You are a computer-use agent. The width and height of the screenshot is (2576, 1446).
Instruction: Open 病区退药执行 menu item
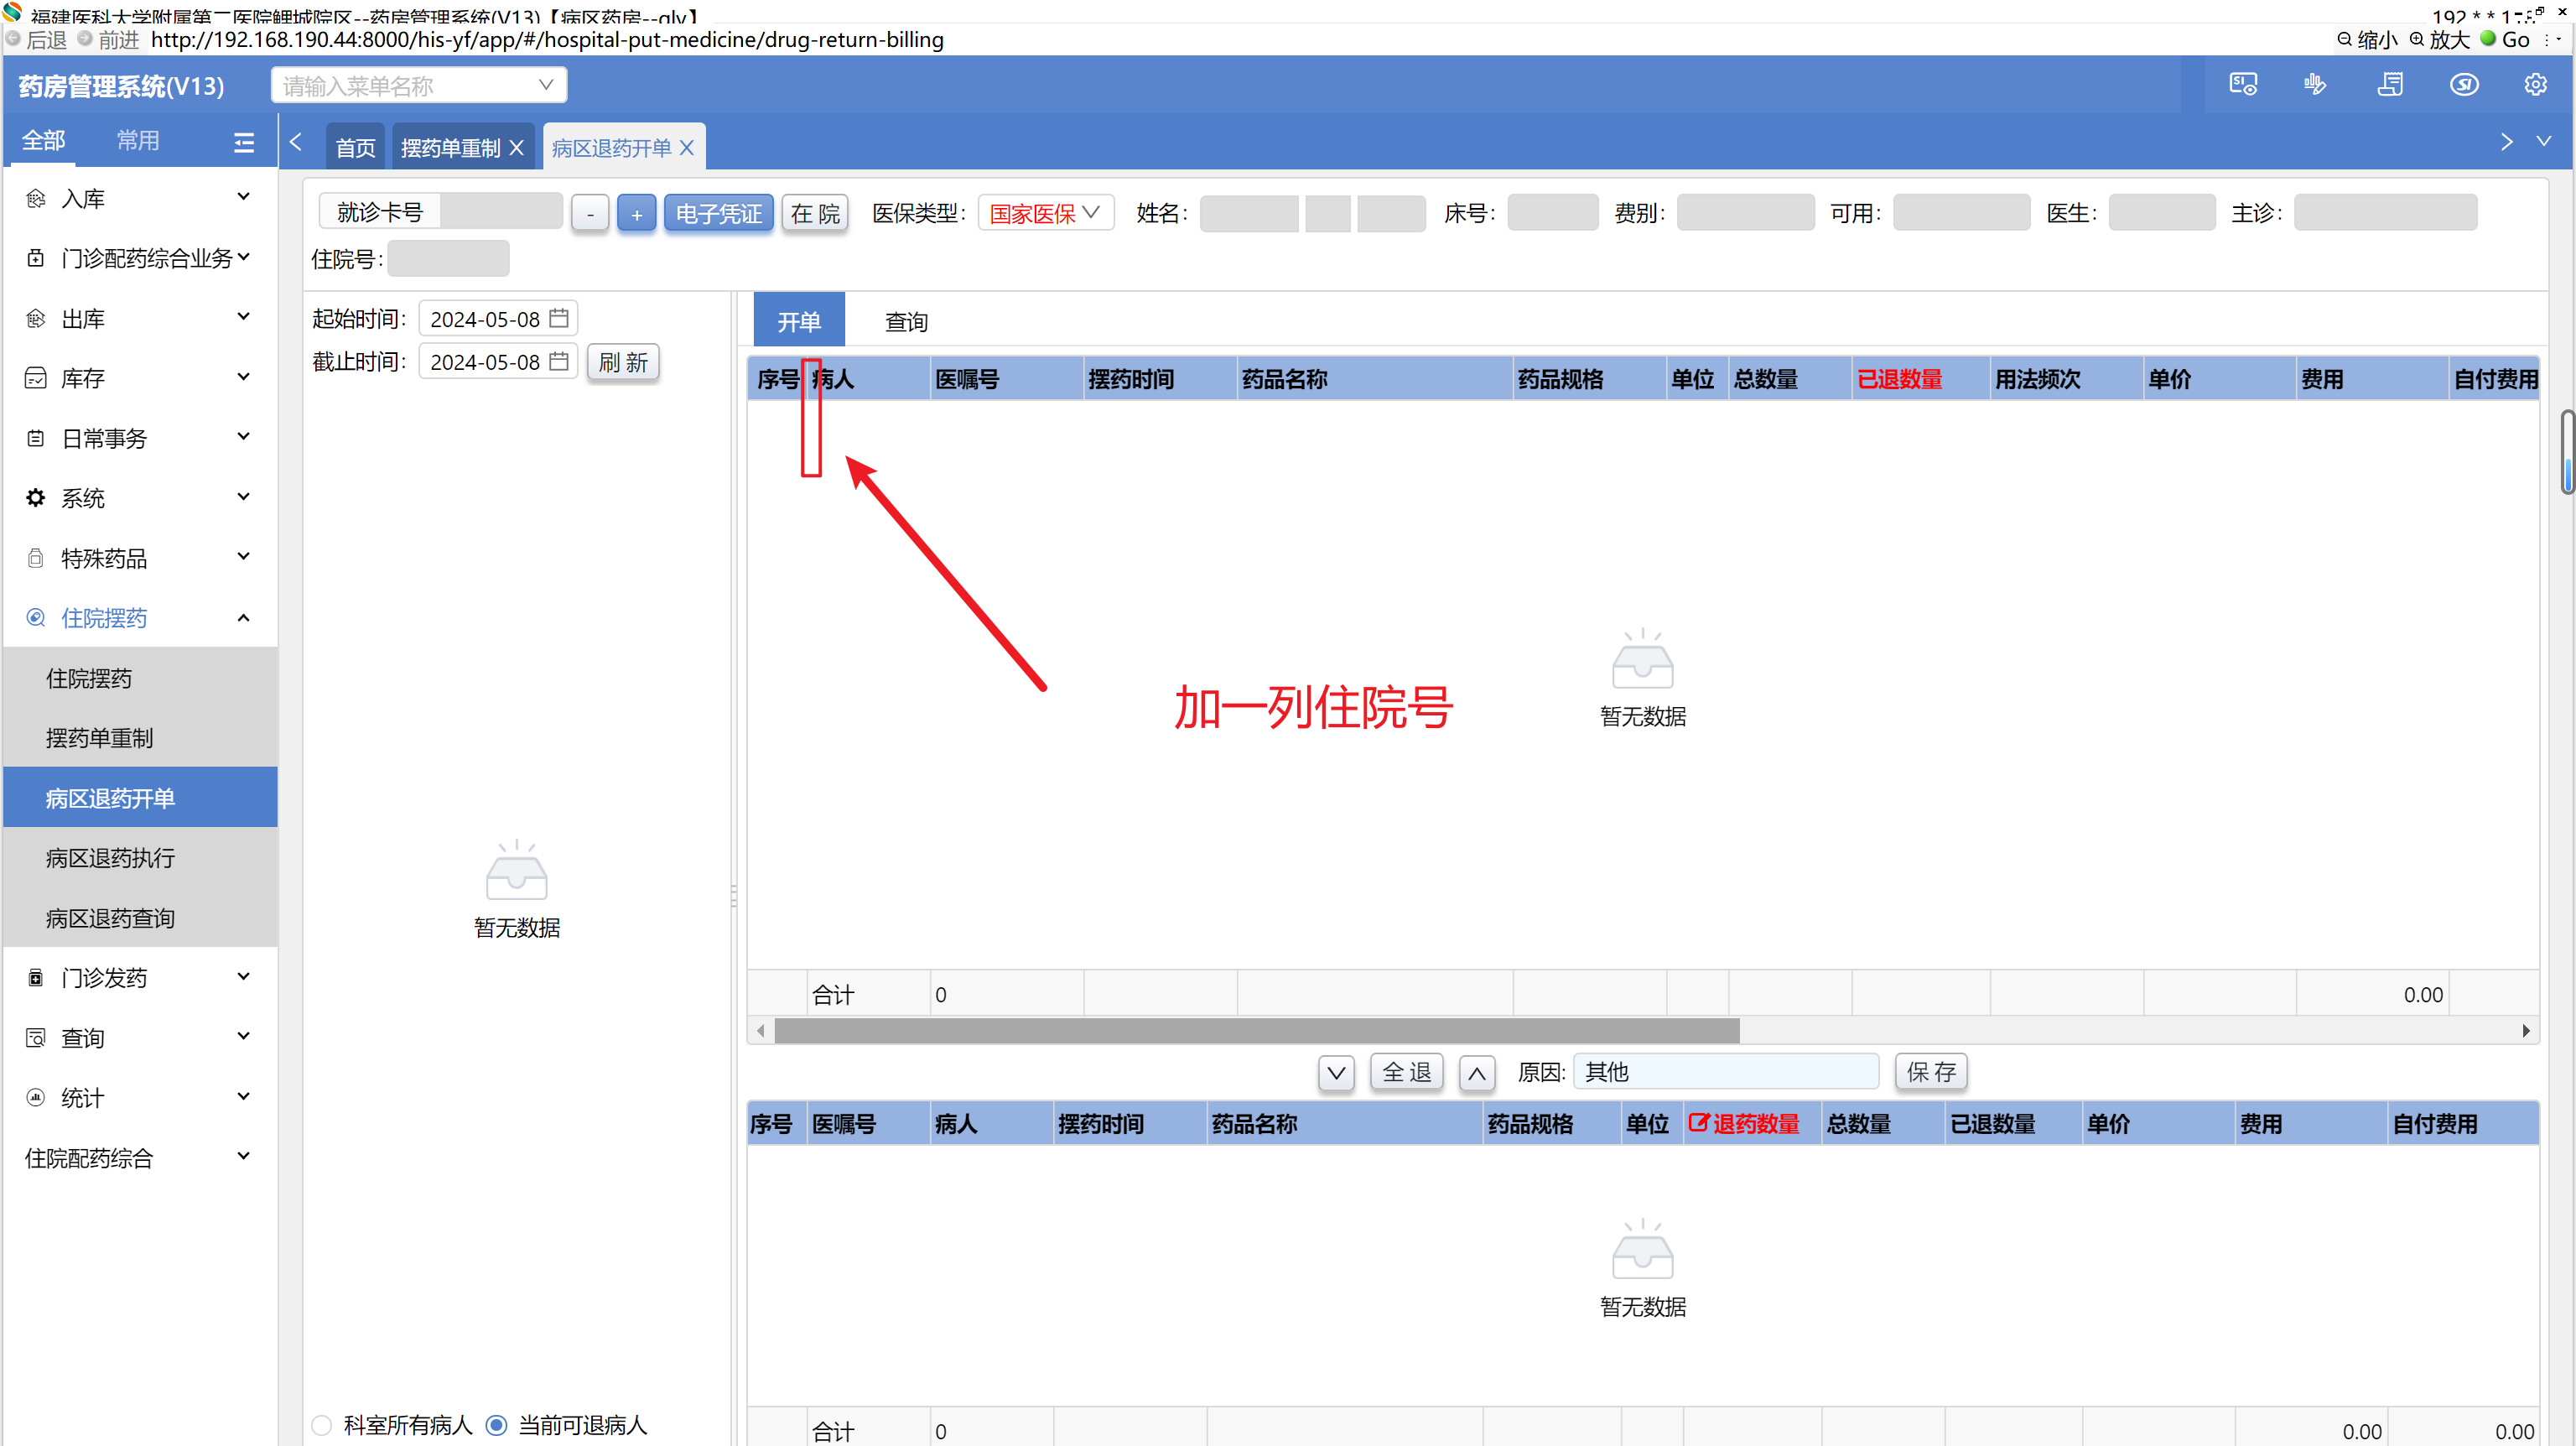pos(110,858)
